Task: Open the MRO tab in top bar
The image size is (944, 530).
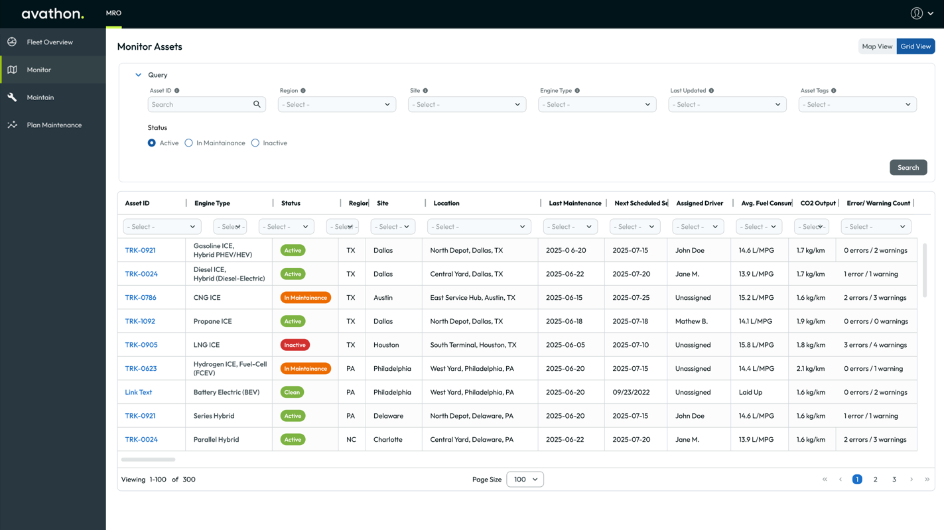Action: tap(113, 13)
